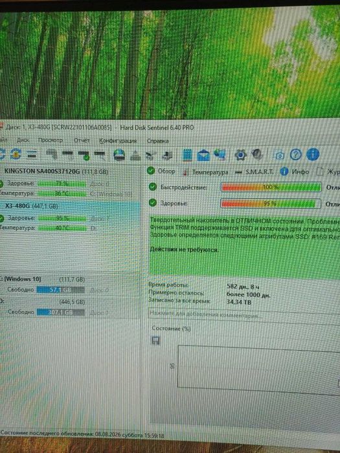
Task: Open the Диск menu
Action: click(23, 140)
